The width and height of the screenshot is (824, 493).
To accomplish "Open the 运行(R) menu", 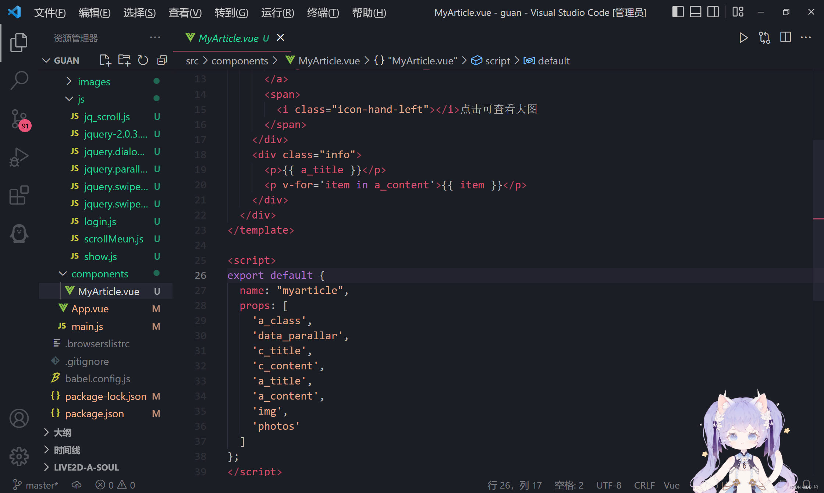I will click(x=278, y=13).
